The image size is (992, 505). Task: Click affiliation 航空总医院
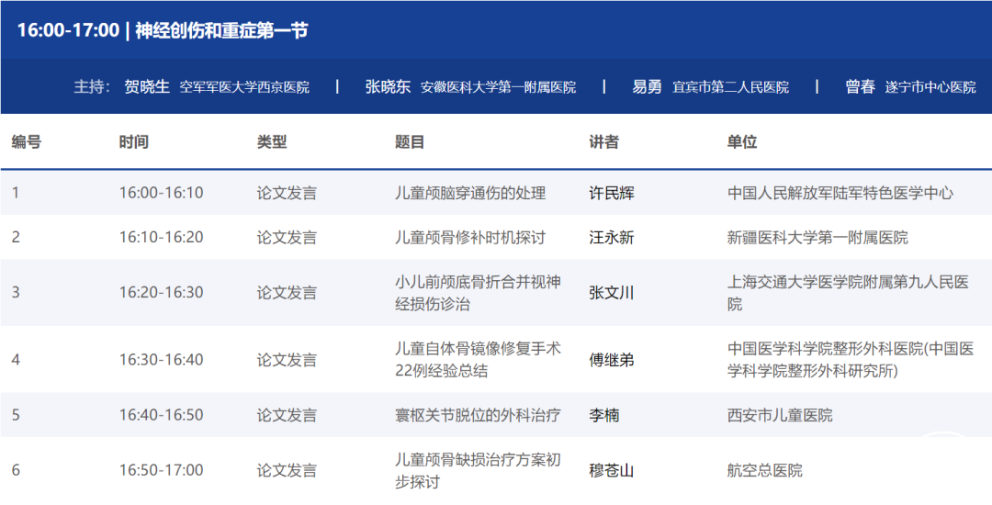tap(765, 470)
